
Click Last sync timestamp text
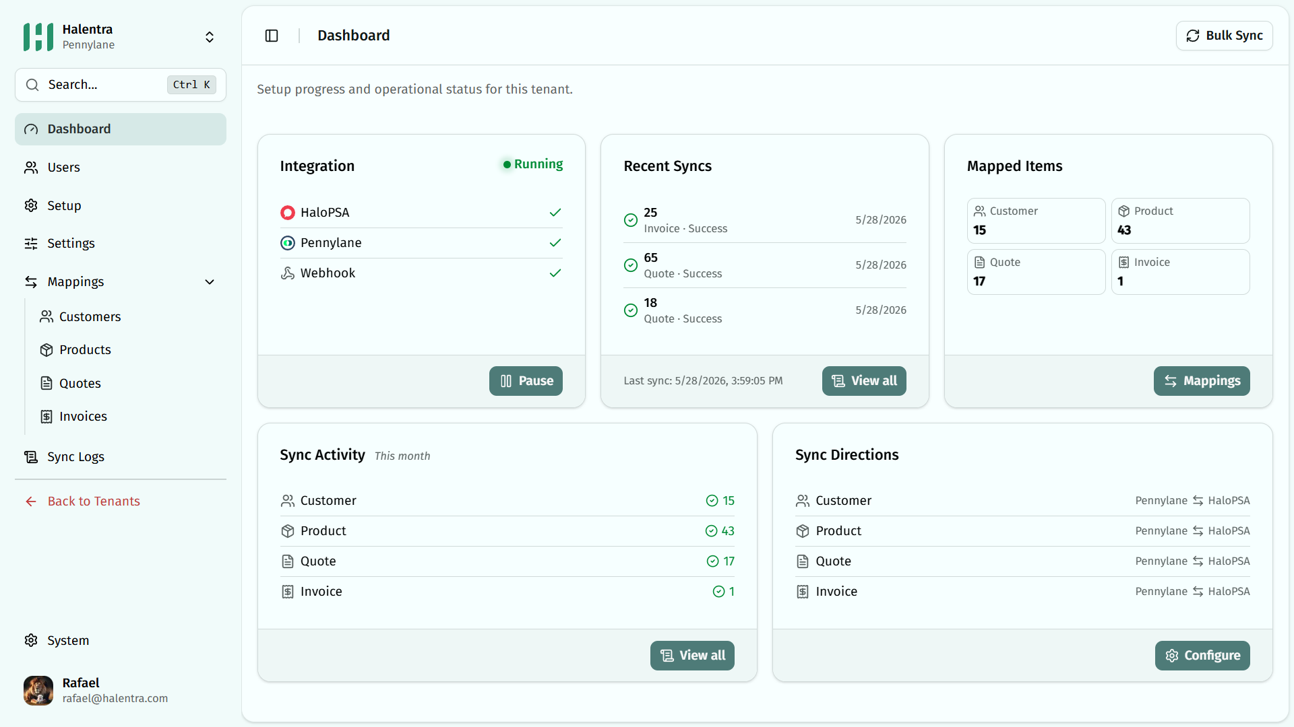(703, 381)
